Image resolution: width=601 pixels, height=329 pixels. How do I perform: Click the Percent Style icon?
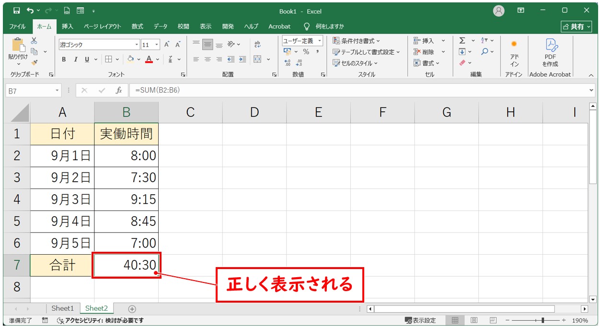click(306, 52)
